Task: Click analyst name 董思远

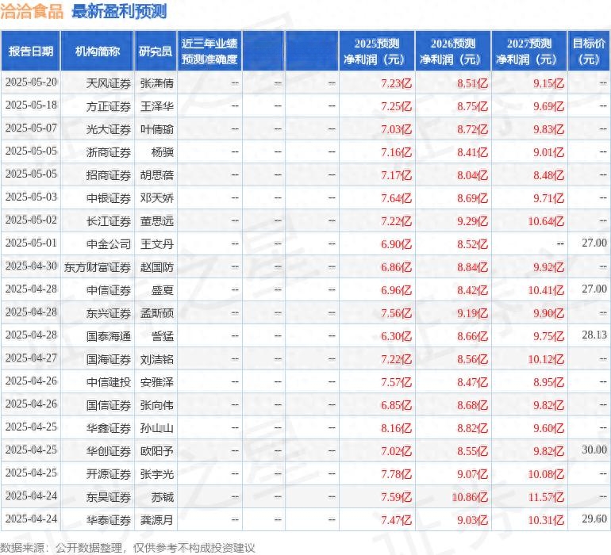Action: (x=156, y=221)
